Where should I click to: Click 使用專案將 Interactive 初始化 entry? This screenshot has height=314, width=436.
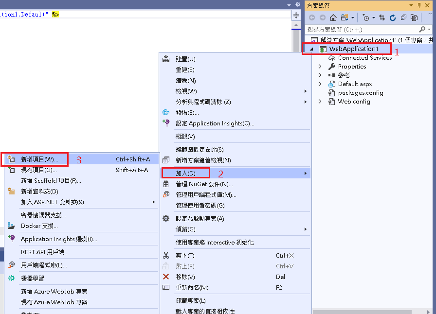coord(236,243)
